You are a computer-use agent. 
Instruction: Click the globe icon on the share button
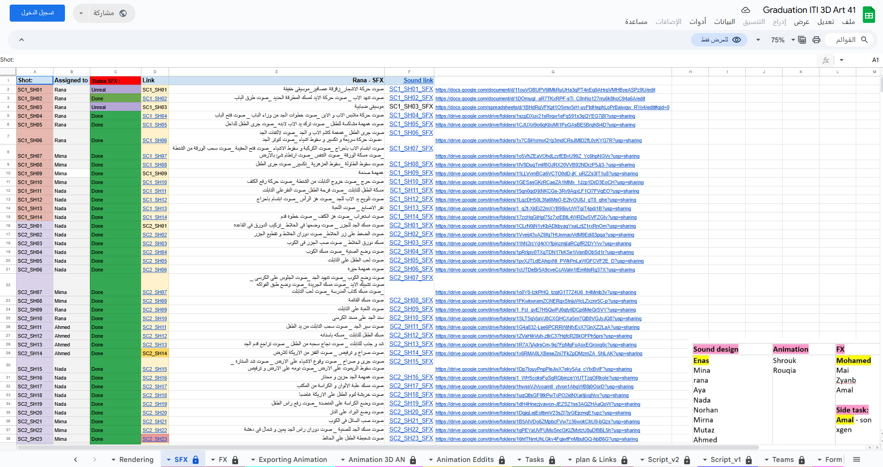pos(123,13)
